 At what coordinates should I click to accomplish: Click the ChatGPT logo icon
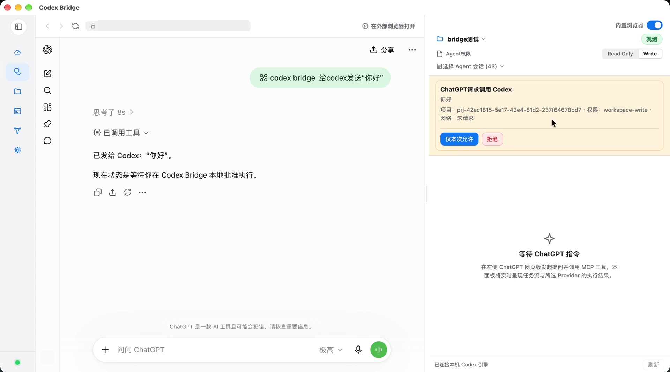click(x=47, y=50)
